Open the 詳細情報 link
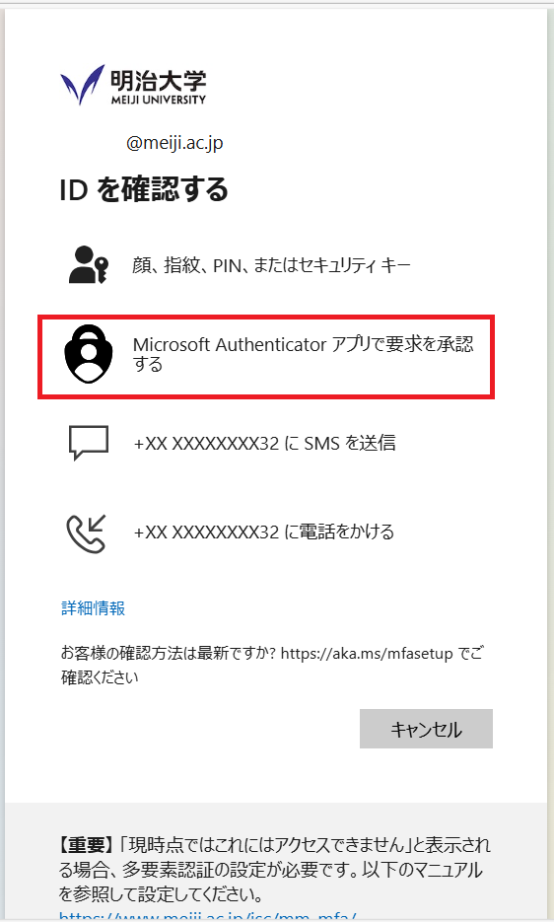Image resolution: width=554 pixels, height=922 pixels. 93,607
